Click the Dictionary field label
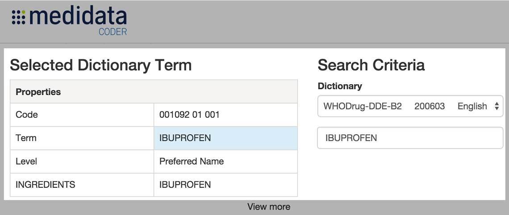Screen dimensions: 509x215 click(x=340, y=86)
